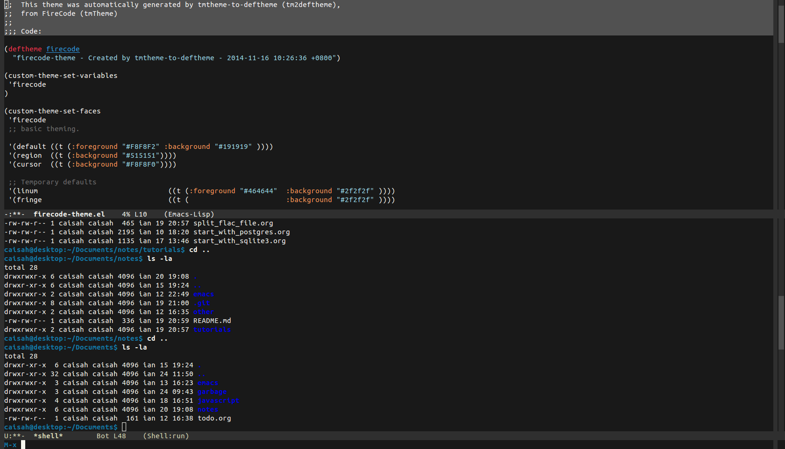Click the '(linum face entry
Image resolution: width=785 pixels, height=449 pixels.
pyautogui.click(x=23, y=191)
